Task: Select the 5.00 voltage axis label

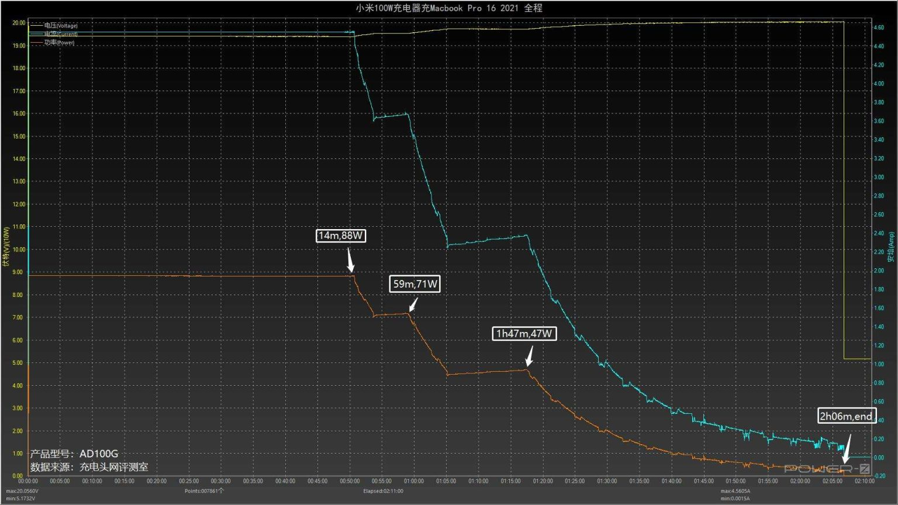Action: click(x=18, y=363)
